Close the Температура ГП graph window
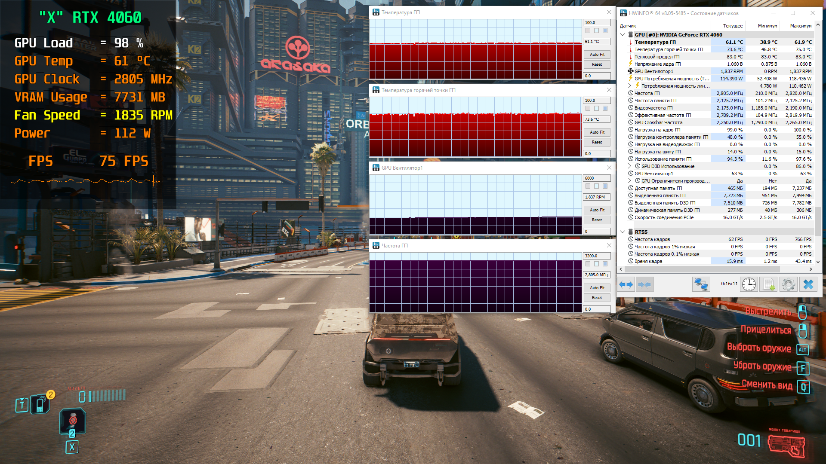 [x=609, y=12]
